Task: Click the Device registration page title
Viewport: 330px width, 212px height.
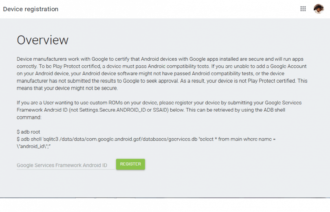Action: point(31,9)
